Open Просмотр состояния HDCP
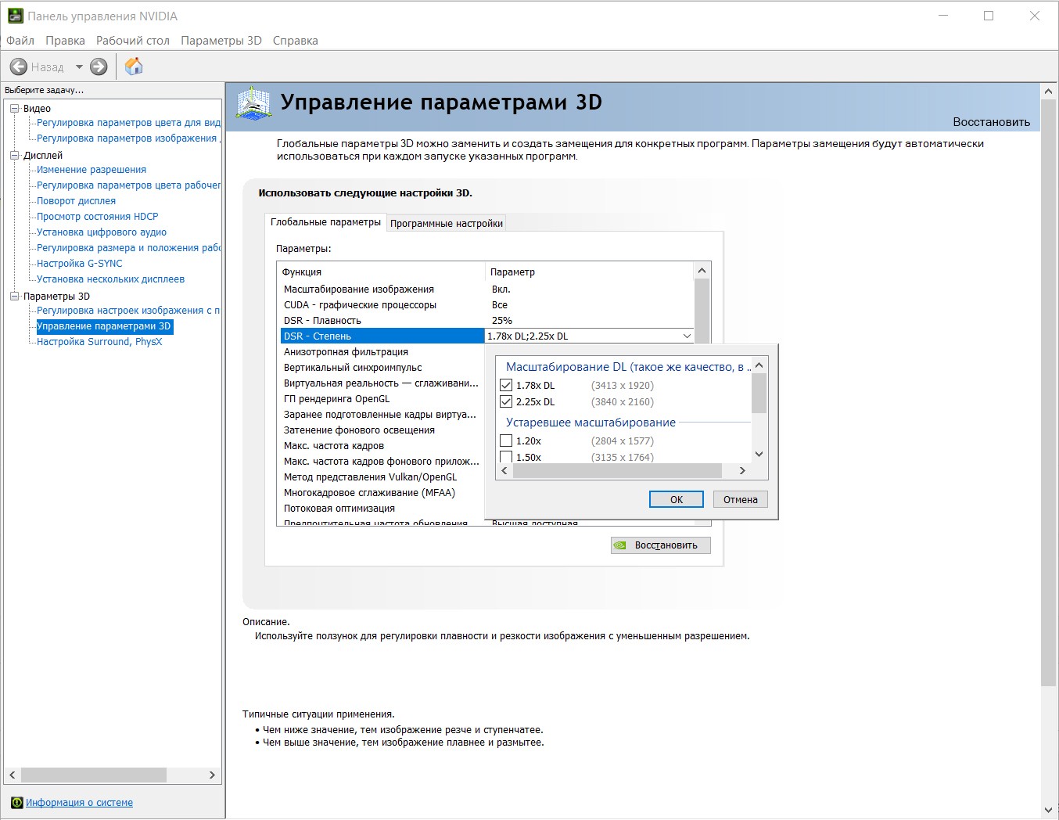This screenshot has height=820, width=1059. click(x=98, y=217)
